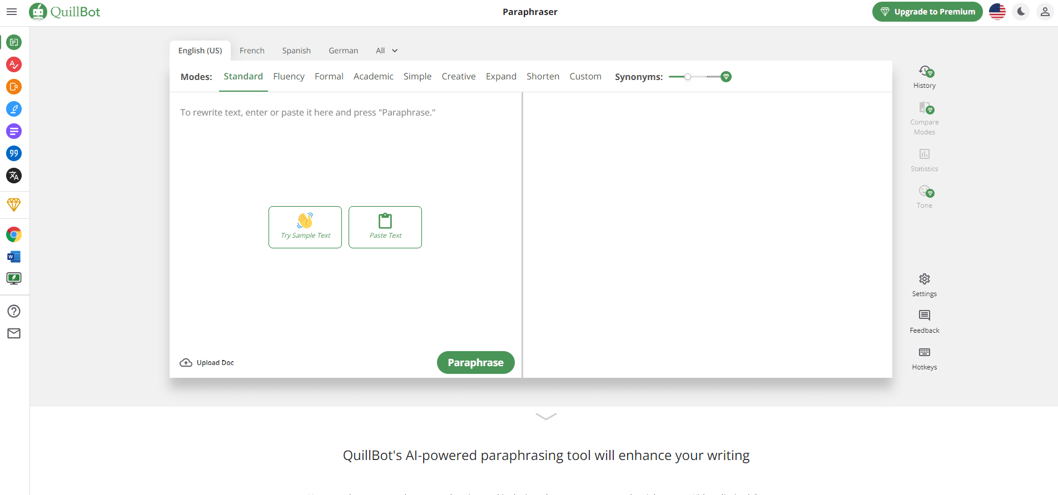Switch to Creative mode

point(459,76)
